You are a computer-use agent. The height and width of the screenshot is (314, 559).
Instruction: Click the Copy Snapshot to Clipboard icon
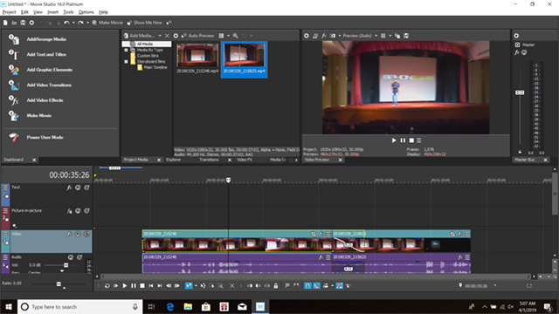[x=397, y=36]
